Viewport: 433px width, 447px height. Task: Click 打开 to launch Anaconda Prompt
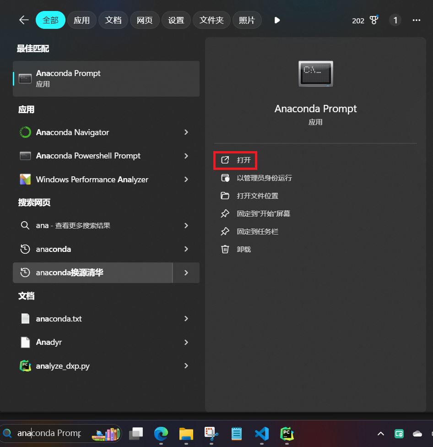(236, 160)
